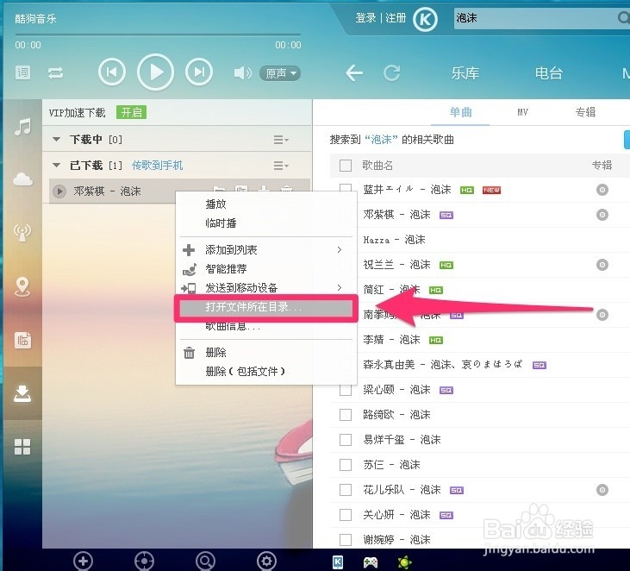Open album icon for 祝兰兰 - 泡沫
The image size is (630, 571).
point(602,265)
